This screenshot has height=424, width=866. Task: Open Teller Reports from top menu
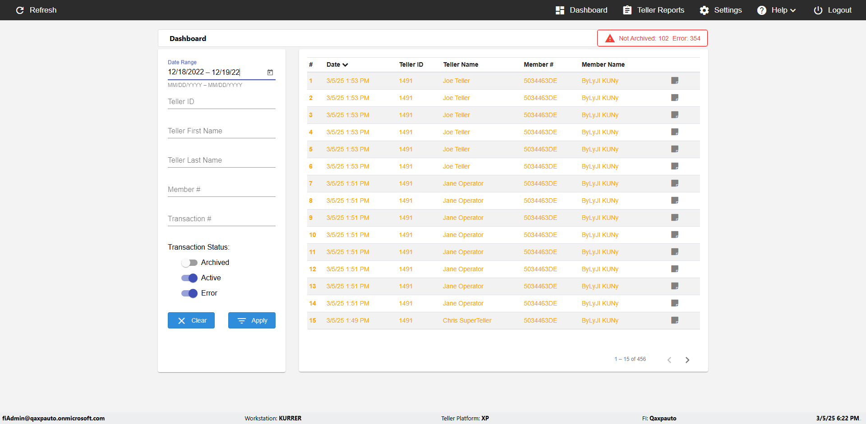coord(654,10)
